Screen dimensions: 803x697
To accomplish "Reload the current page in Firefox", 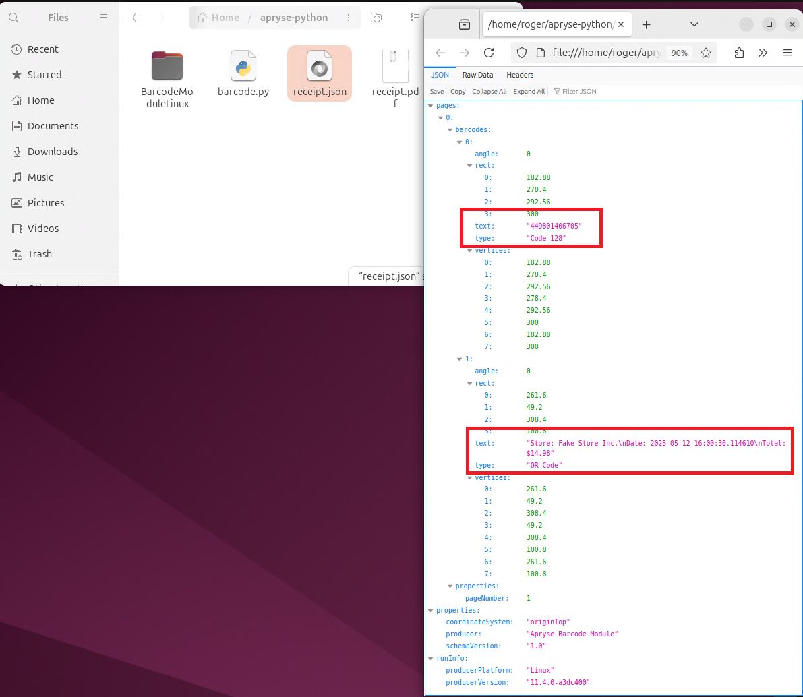I will pyautogui.click(x=489, y=53).
